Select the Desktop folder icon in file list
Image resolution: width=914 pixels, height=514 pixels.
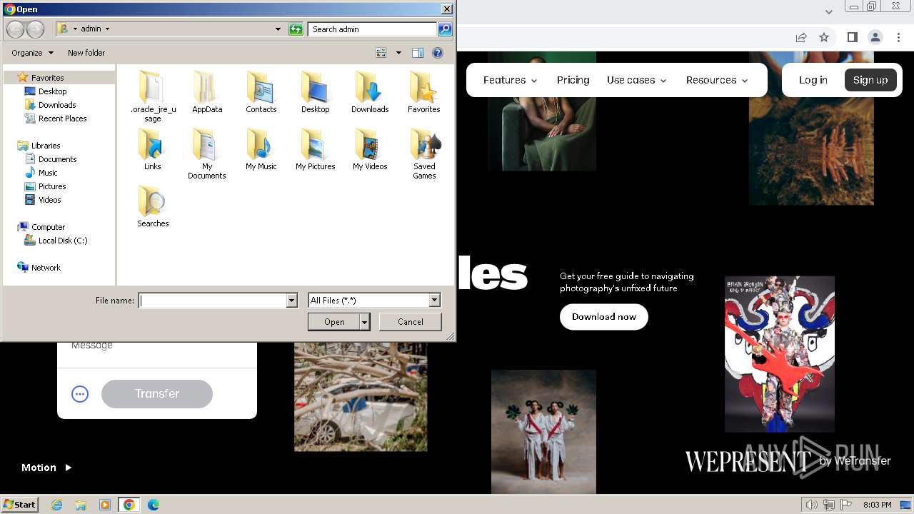tap(315, 92)
